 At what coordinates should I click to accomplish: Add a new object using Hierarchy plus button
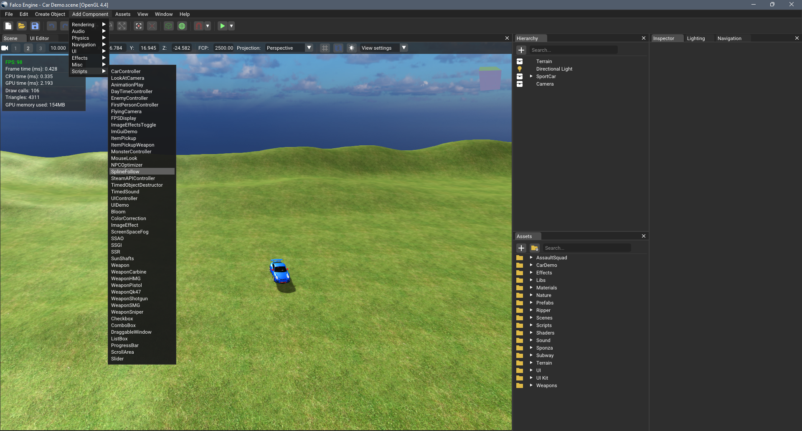tap(521, 50)
